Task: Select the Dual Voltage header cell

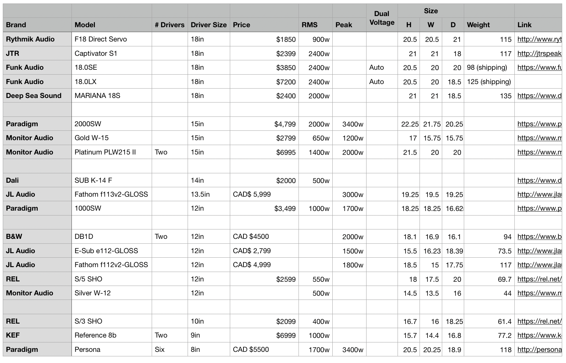Action: click(x=382, y=18)
